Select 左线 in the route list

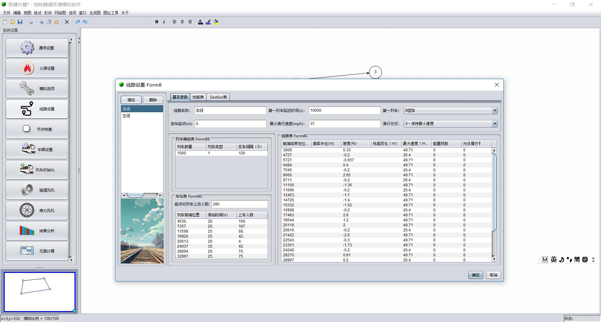142,116
